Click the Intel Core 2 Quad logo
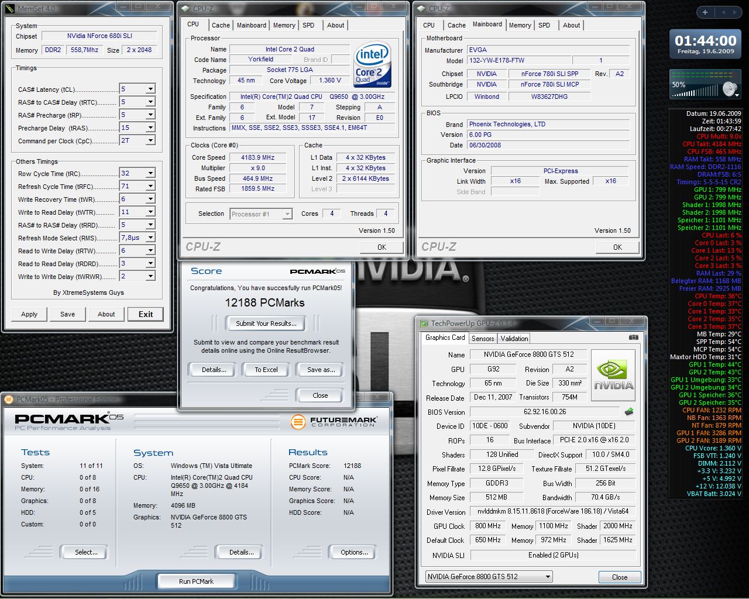 tap(372, 64)
